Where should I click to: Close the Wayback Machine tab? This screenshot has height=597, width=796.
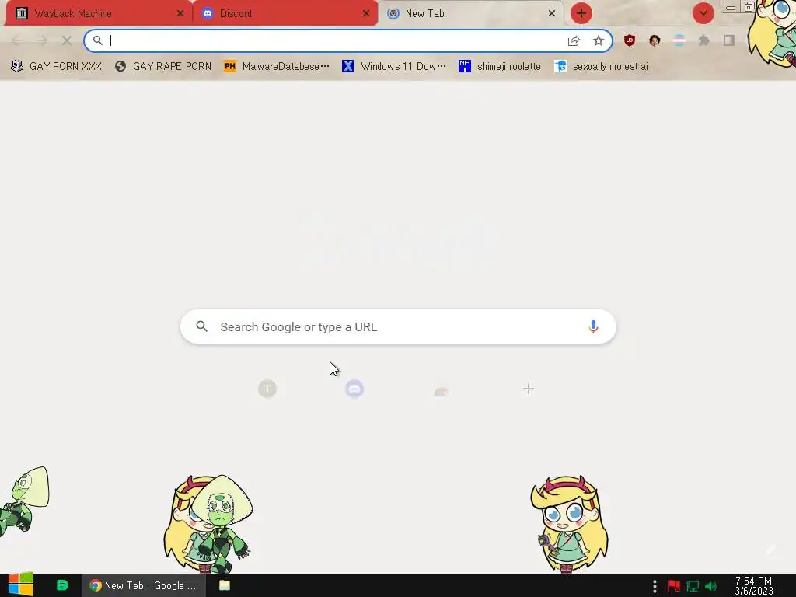click(x=180, y=13)
